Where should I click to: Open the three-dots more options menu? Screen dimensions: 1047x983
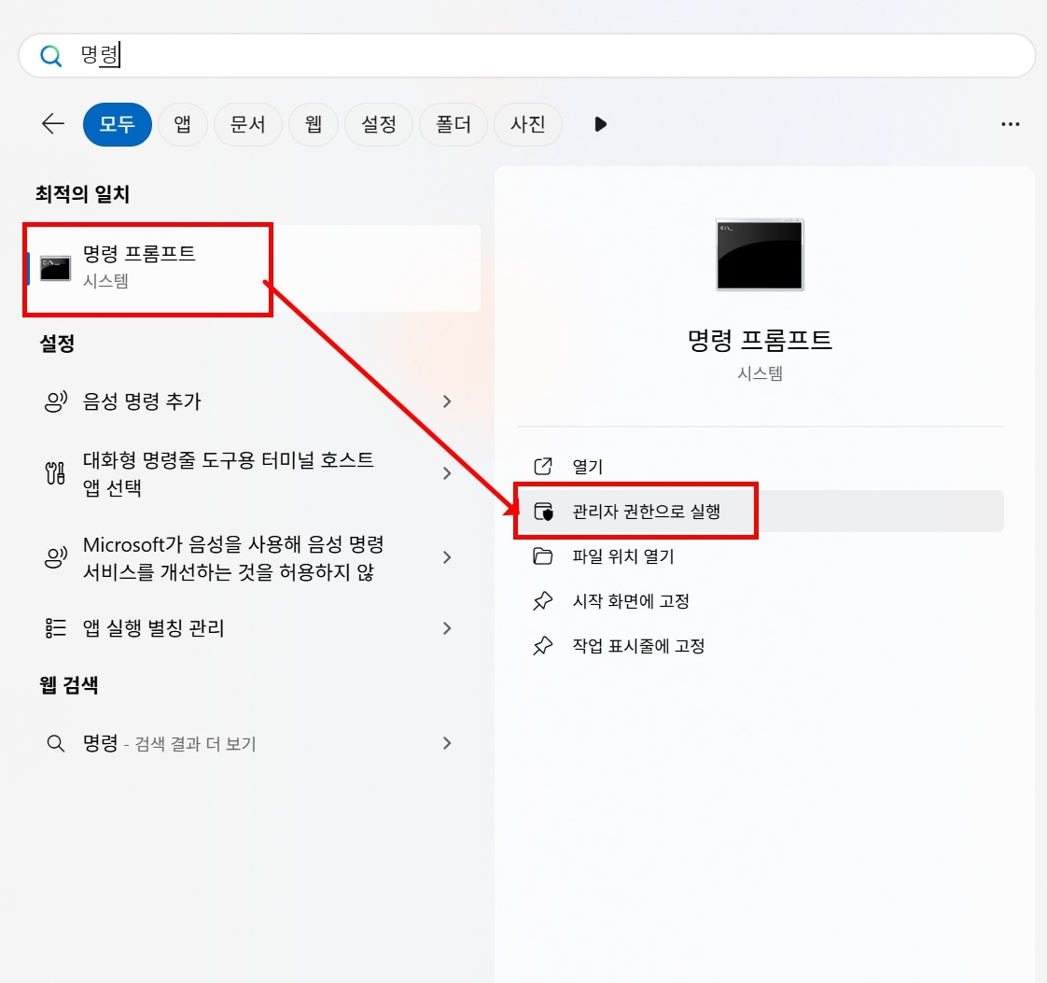1010,124
